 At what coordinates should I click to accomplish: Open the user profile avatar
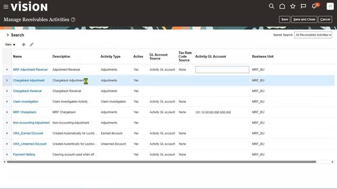pos(330,6)
